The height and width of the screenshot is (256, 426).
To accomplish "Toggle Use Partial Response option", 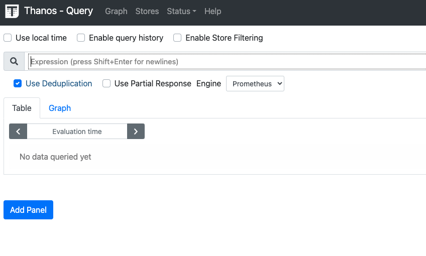I will tap(106, 84).
